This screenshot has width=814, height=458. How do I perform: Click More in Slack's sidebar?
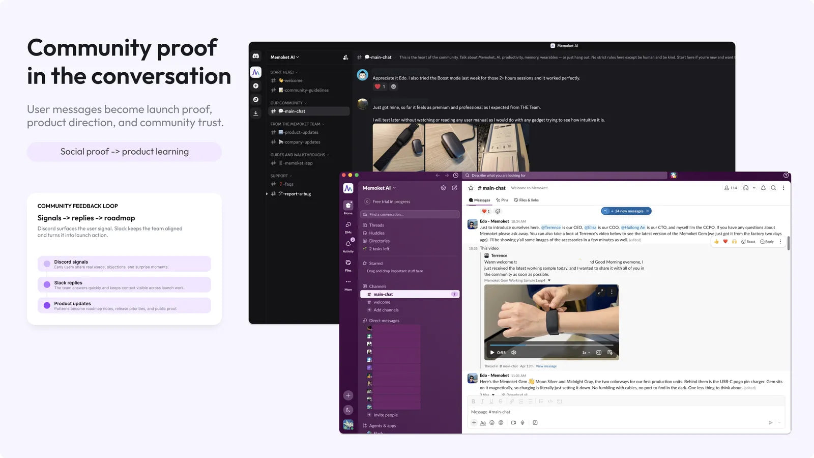pos(348,284)
